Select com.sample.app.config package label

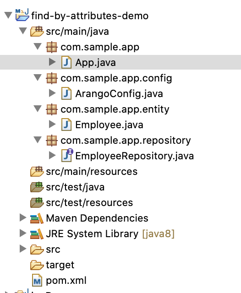(116, 78)
